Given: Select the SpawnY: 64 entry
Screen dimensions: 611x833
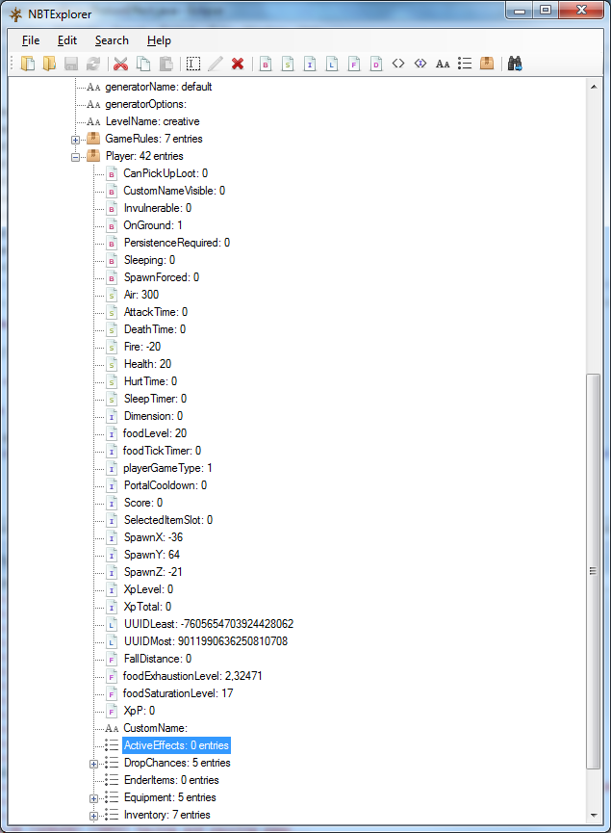Looking at the screenshot, I should pyautogui.click(x=152, y=555).
